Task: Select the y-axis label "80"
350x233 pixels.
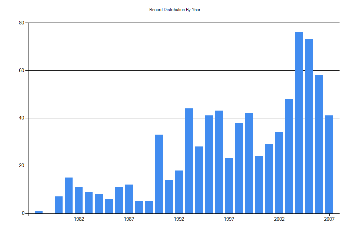Action: pos(21,23)
